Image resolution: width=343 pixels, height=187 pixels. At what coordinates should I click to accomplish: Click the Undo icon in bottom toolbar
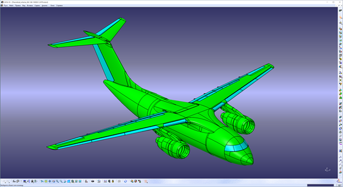pos(4,181)
